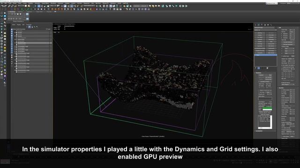
Task: Click the Undo arrow in main toolbar
Action: pyautogui.click(x=2, y=6)
